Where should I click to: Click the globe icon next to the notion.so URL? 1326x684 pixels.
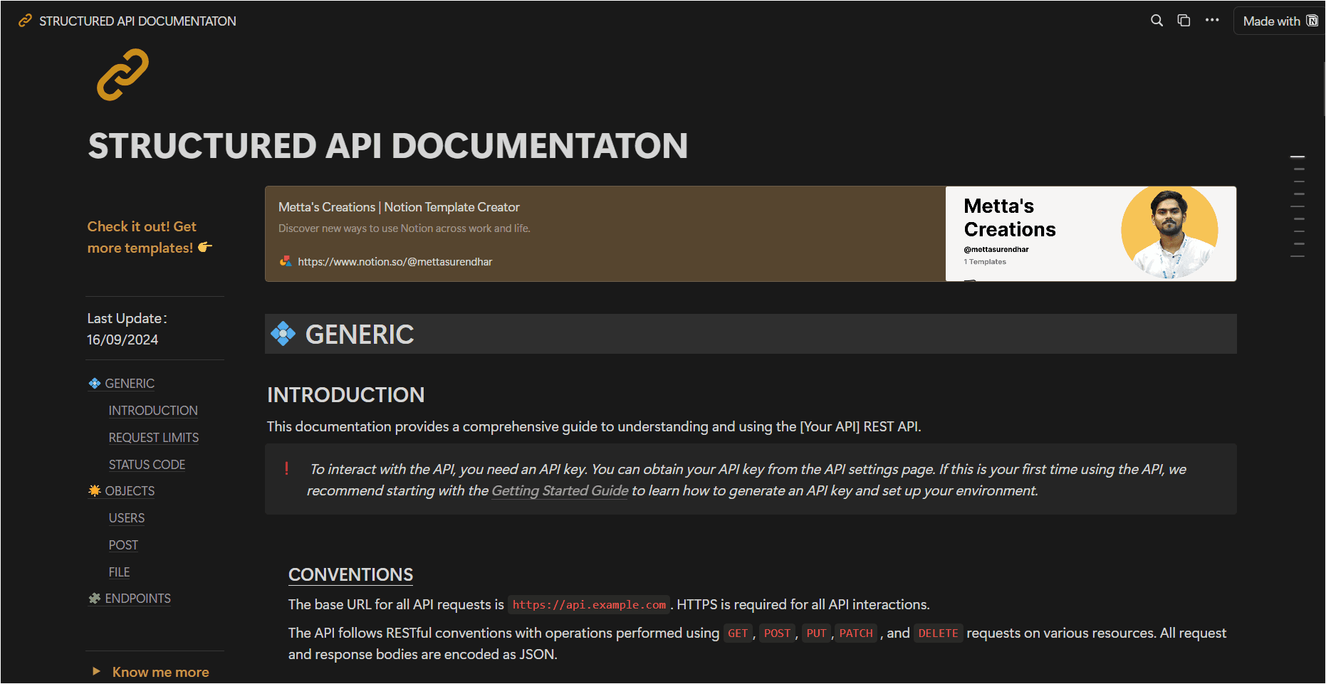[285, 261]
